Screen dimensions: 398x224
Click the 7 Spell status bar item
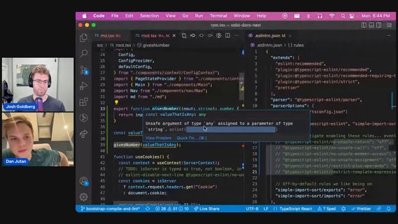tap(326, 209)
